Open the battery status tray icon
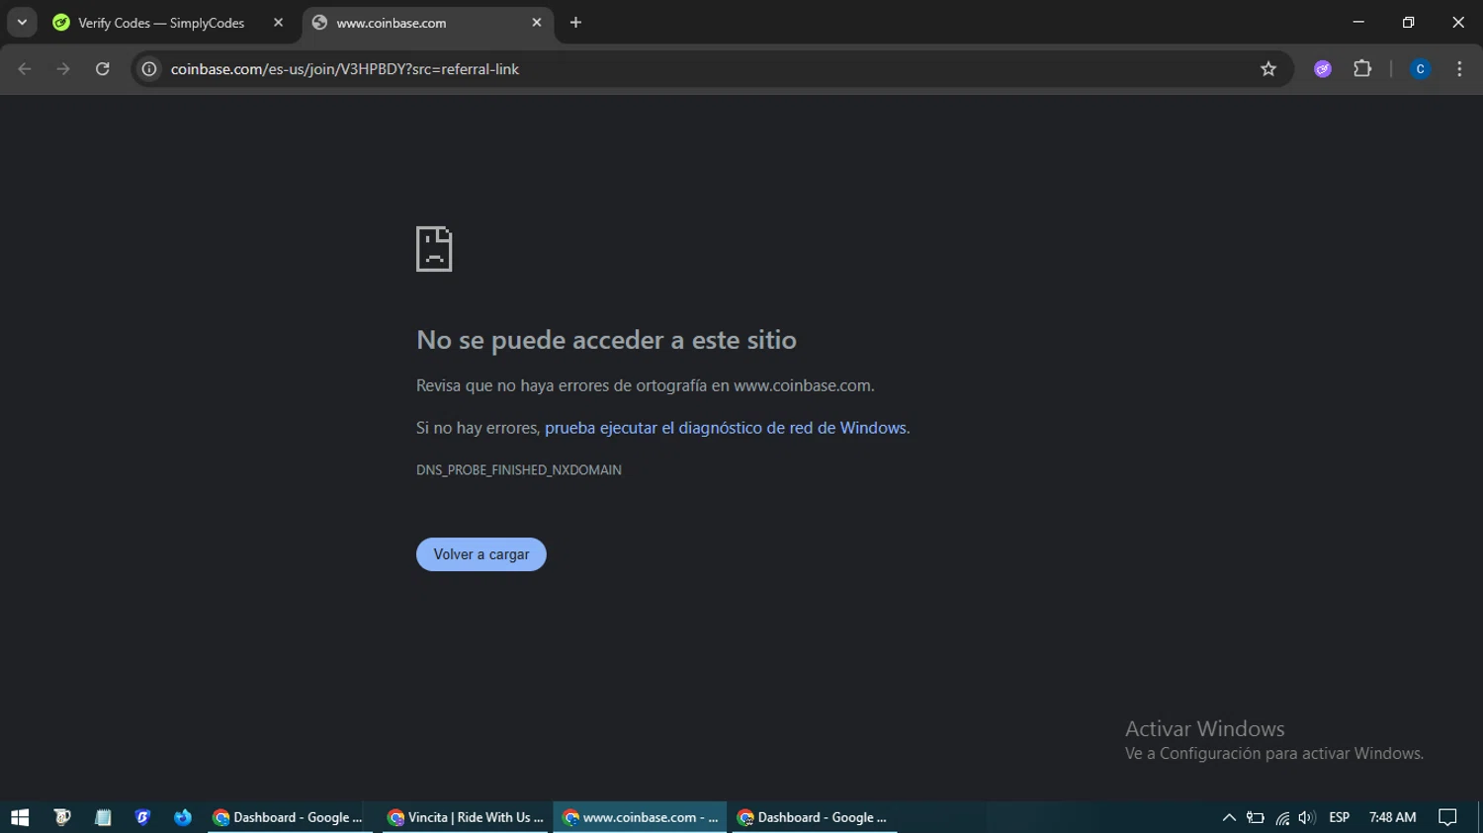The width and height of the screenshot is (1483, 833). (1256, 817)
